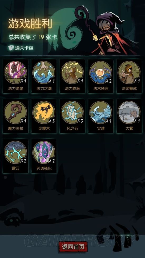The height and width of the screenshot is (258, 145).
Task: Select the 法力之潮 wave card icon
Action: (x=44, y=73)
